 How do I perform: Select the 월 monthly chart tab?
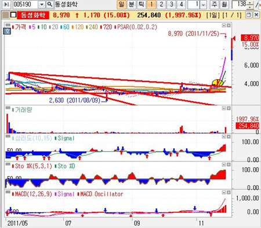coord(224,4)
